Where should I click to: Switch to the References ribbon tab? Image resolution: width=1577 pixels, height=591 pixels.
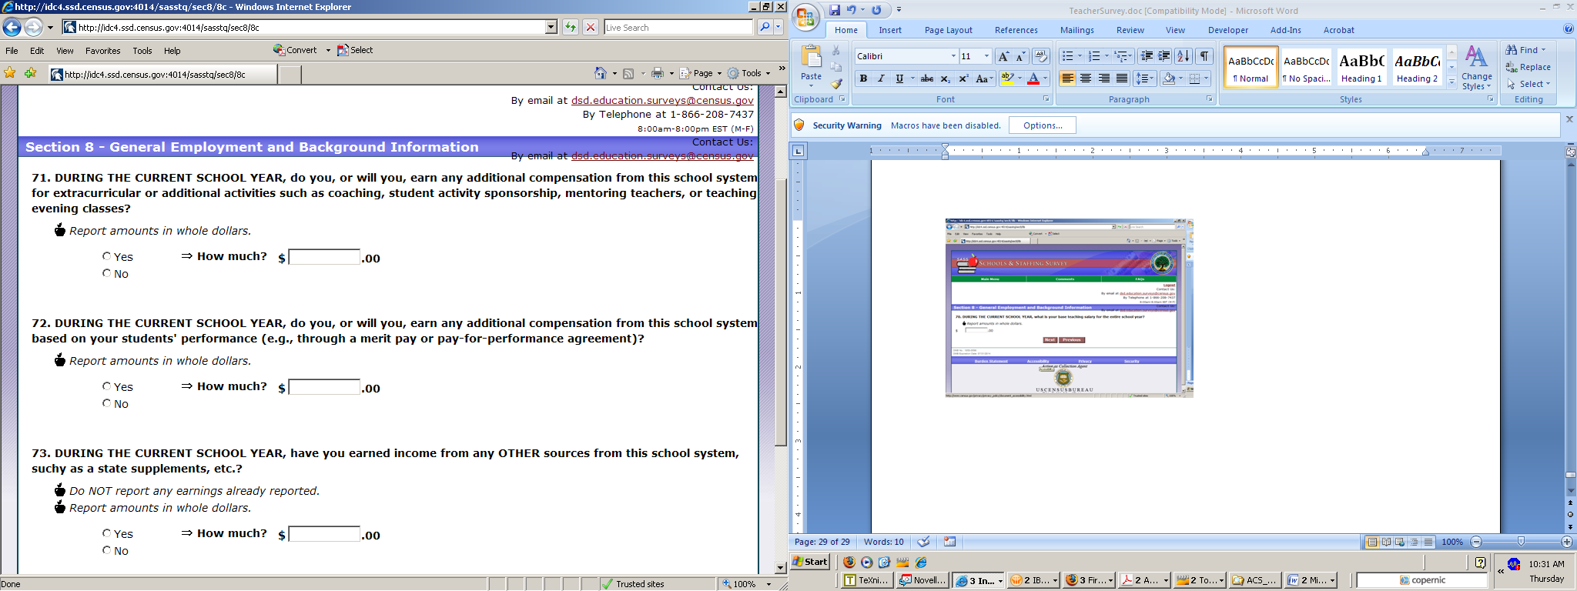pos(1016,30)
